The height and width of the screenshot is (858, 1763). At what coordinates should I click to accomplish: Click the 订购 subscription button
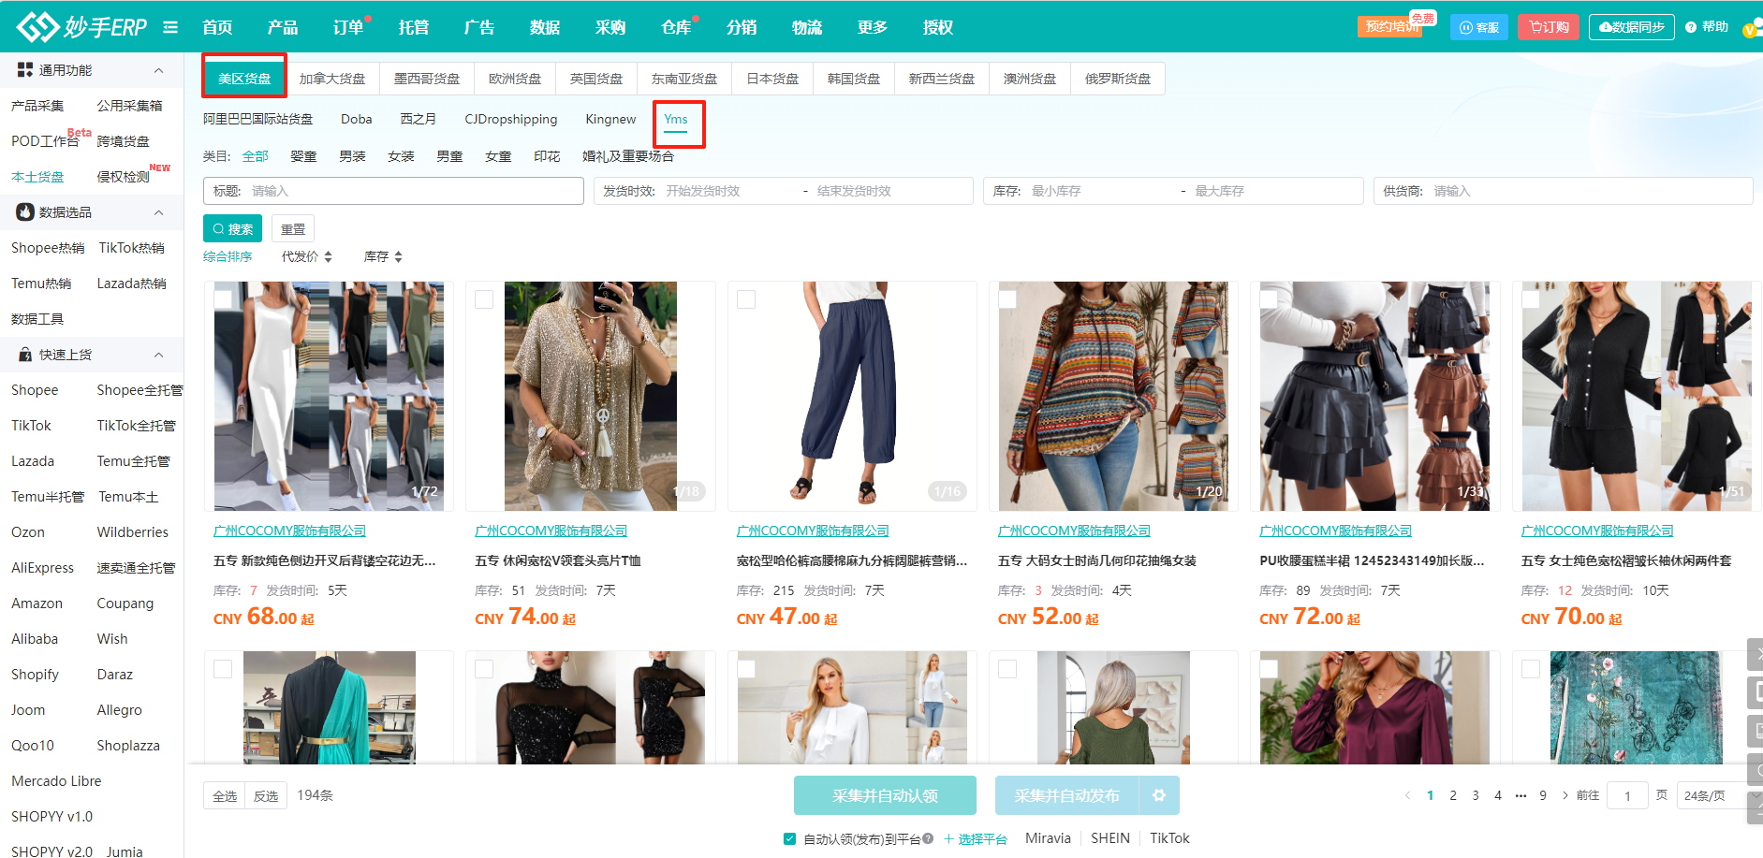[1549, 27]
